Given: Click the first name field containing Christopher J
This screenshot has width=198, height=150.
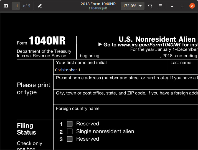Looking at the screenshot, I should 111,70.
